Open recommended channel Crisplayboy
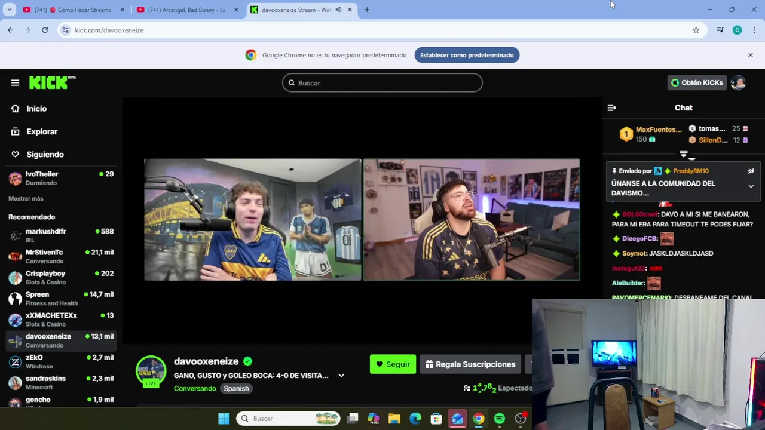The width and height of the screenshot is (765, 430). [60, 277]
